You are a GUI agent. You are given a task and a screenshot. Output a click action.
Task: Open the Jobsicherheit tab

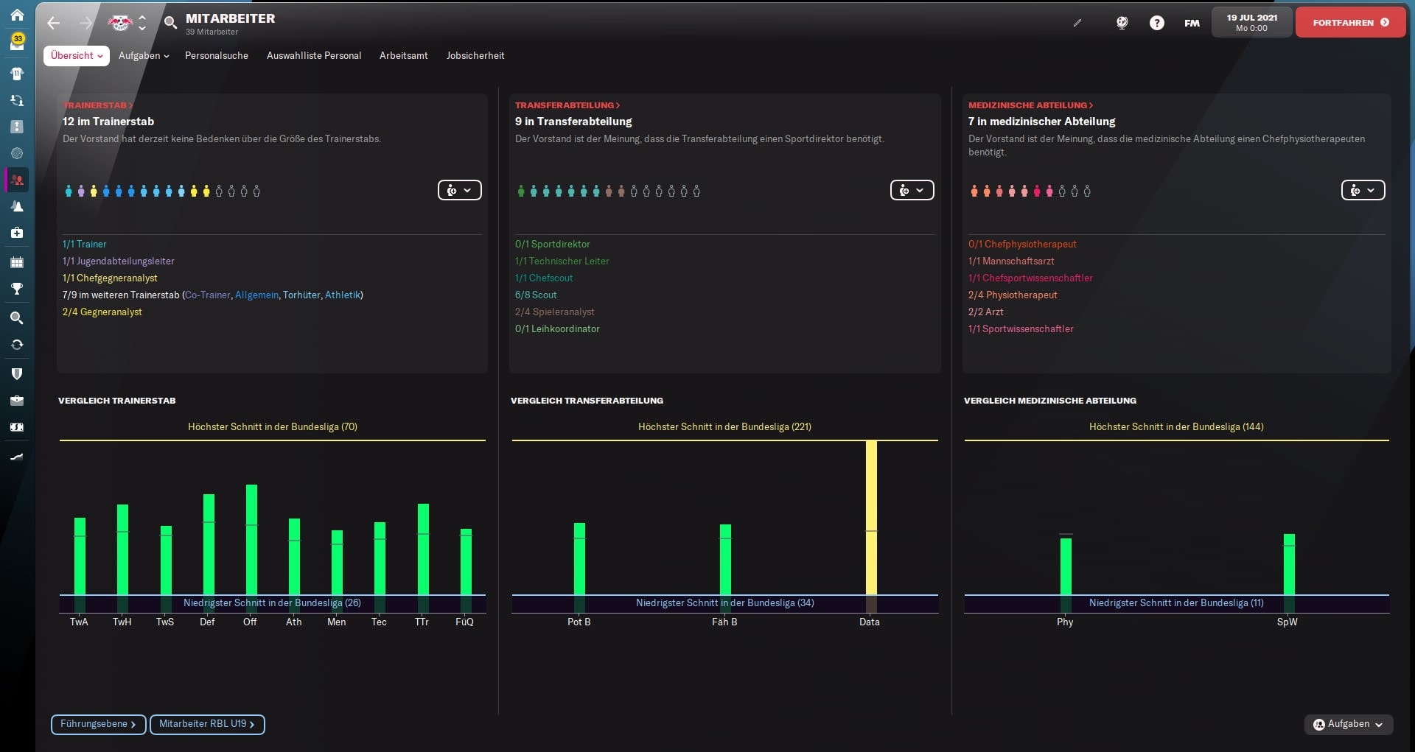pos(475,56)
